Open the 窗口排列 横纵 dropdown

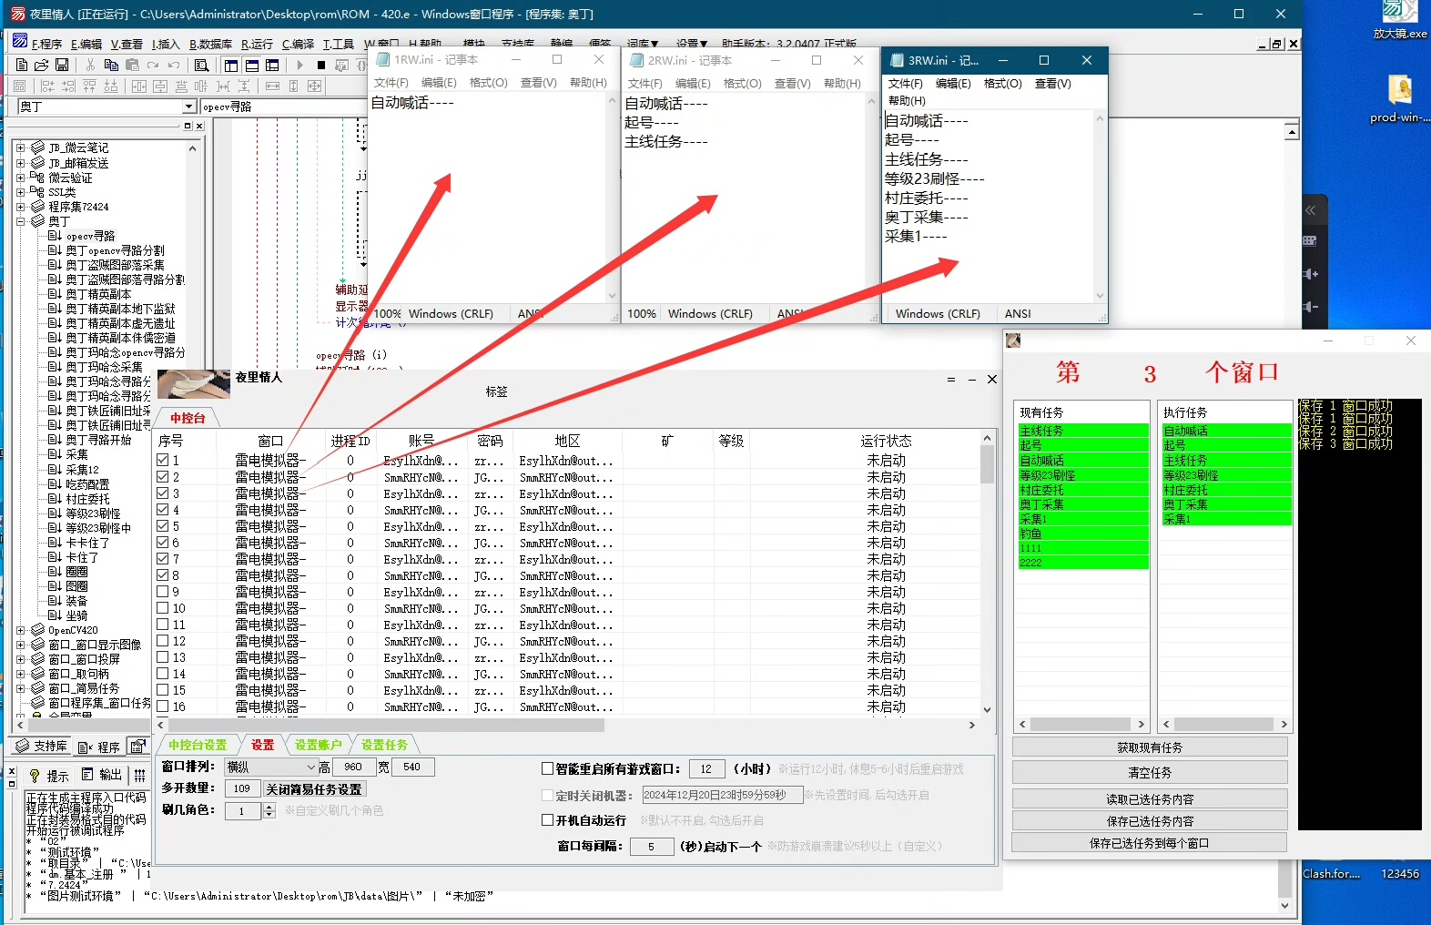(x=310, y=767)
